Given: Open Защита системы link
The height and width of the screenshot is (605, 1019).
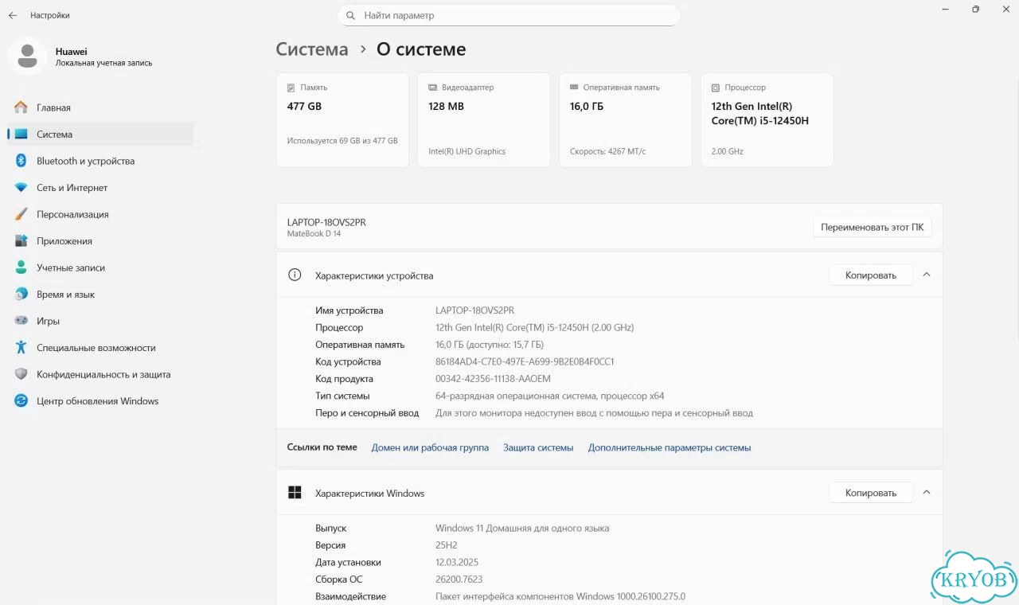Looking at the screenshot, I should point(538,447).
